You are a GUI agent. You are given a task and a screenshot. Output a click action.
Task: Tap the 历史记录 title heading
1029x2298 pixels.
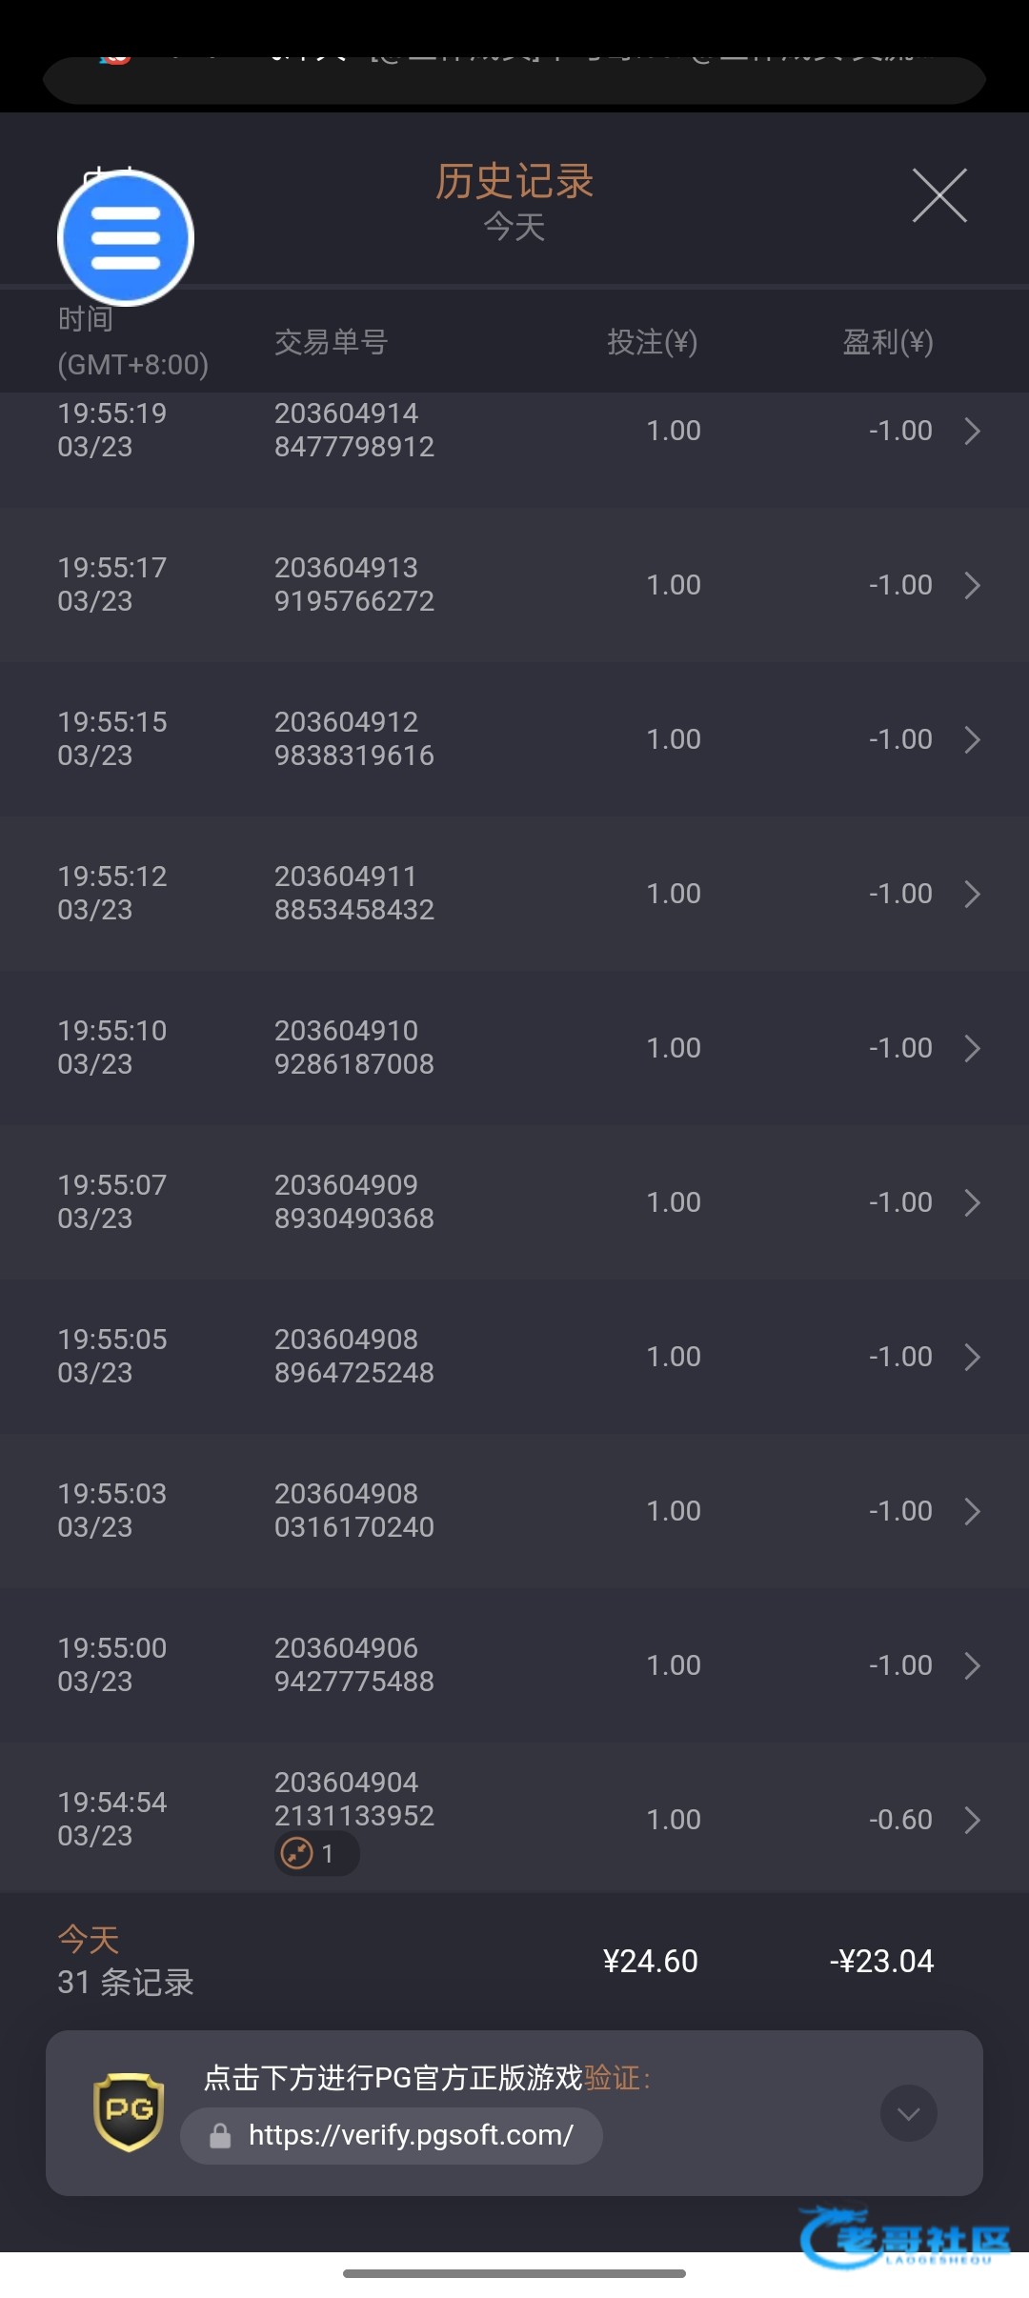514,181
